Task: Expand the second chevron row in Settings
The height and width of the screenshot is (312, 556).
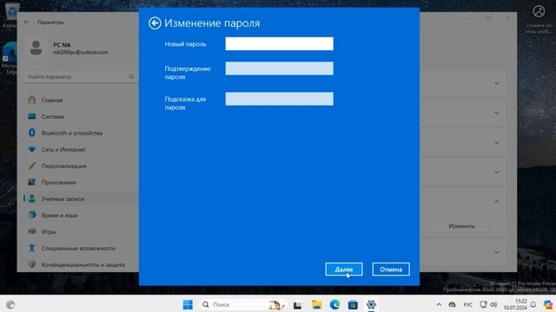Action: point(497,113)
